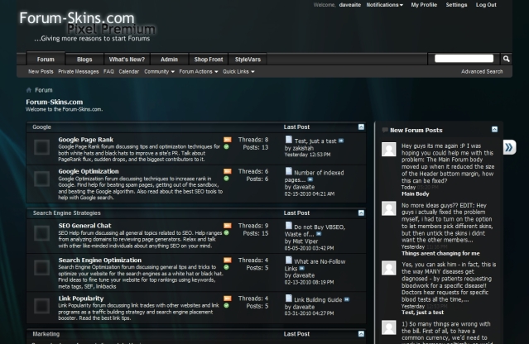Viewport: 529px width, 344px height.
Task: Open the Notifications dropdown
Action: 385,5
